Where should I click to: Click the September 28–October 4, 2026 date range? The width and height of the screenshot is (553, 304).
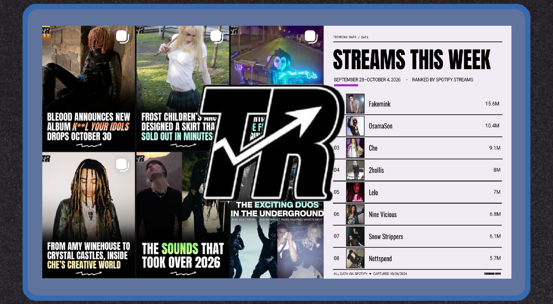[367, 80]
